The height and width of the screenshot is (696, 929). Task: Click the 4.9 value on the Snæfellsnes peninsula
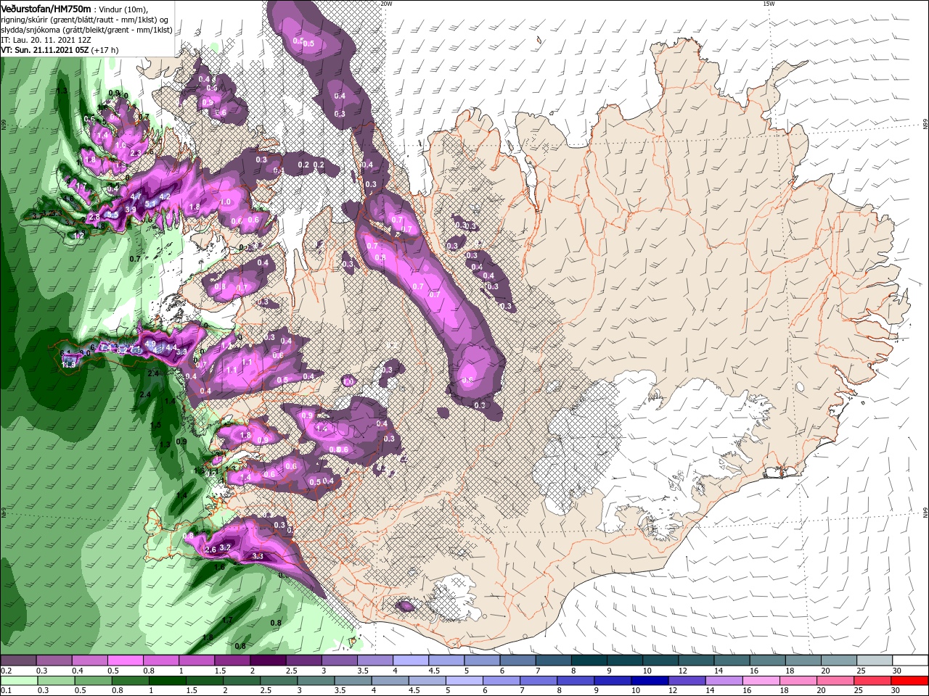(150, 344)
